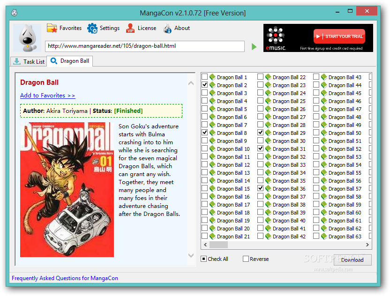Click green chapter icon of Dragon Ball 42
This screenshot has width=390, height=296.
pyautogui.click(x=268, y=237)
